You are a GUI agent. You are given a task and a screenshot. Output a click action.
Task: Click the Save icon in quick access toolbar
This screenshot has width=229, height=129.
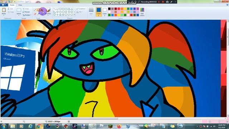pos(6,1)
